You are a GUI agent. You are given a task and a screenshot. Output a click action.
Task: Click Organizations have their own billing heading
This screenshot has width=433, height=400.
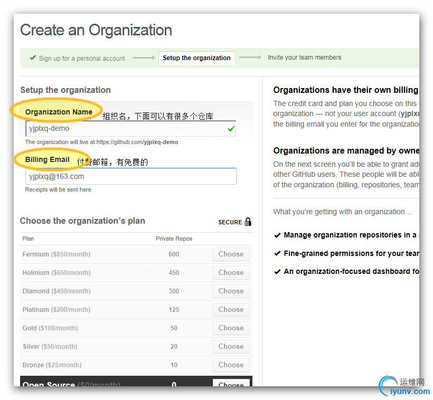346,90
